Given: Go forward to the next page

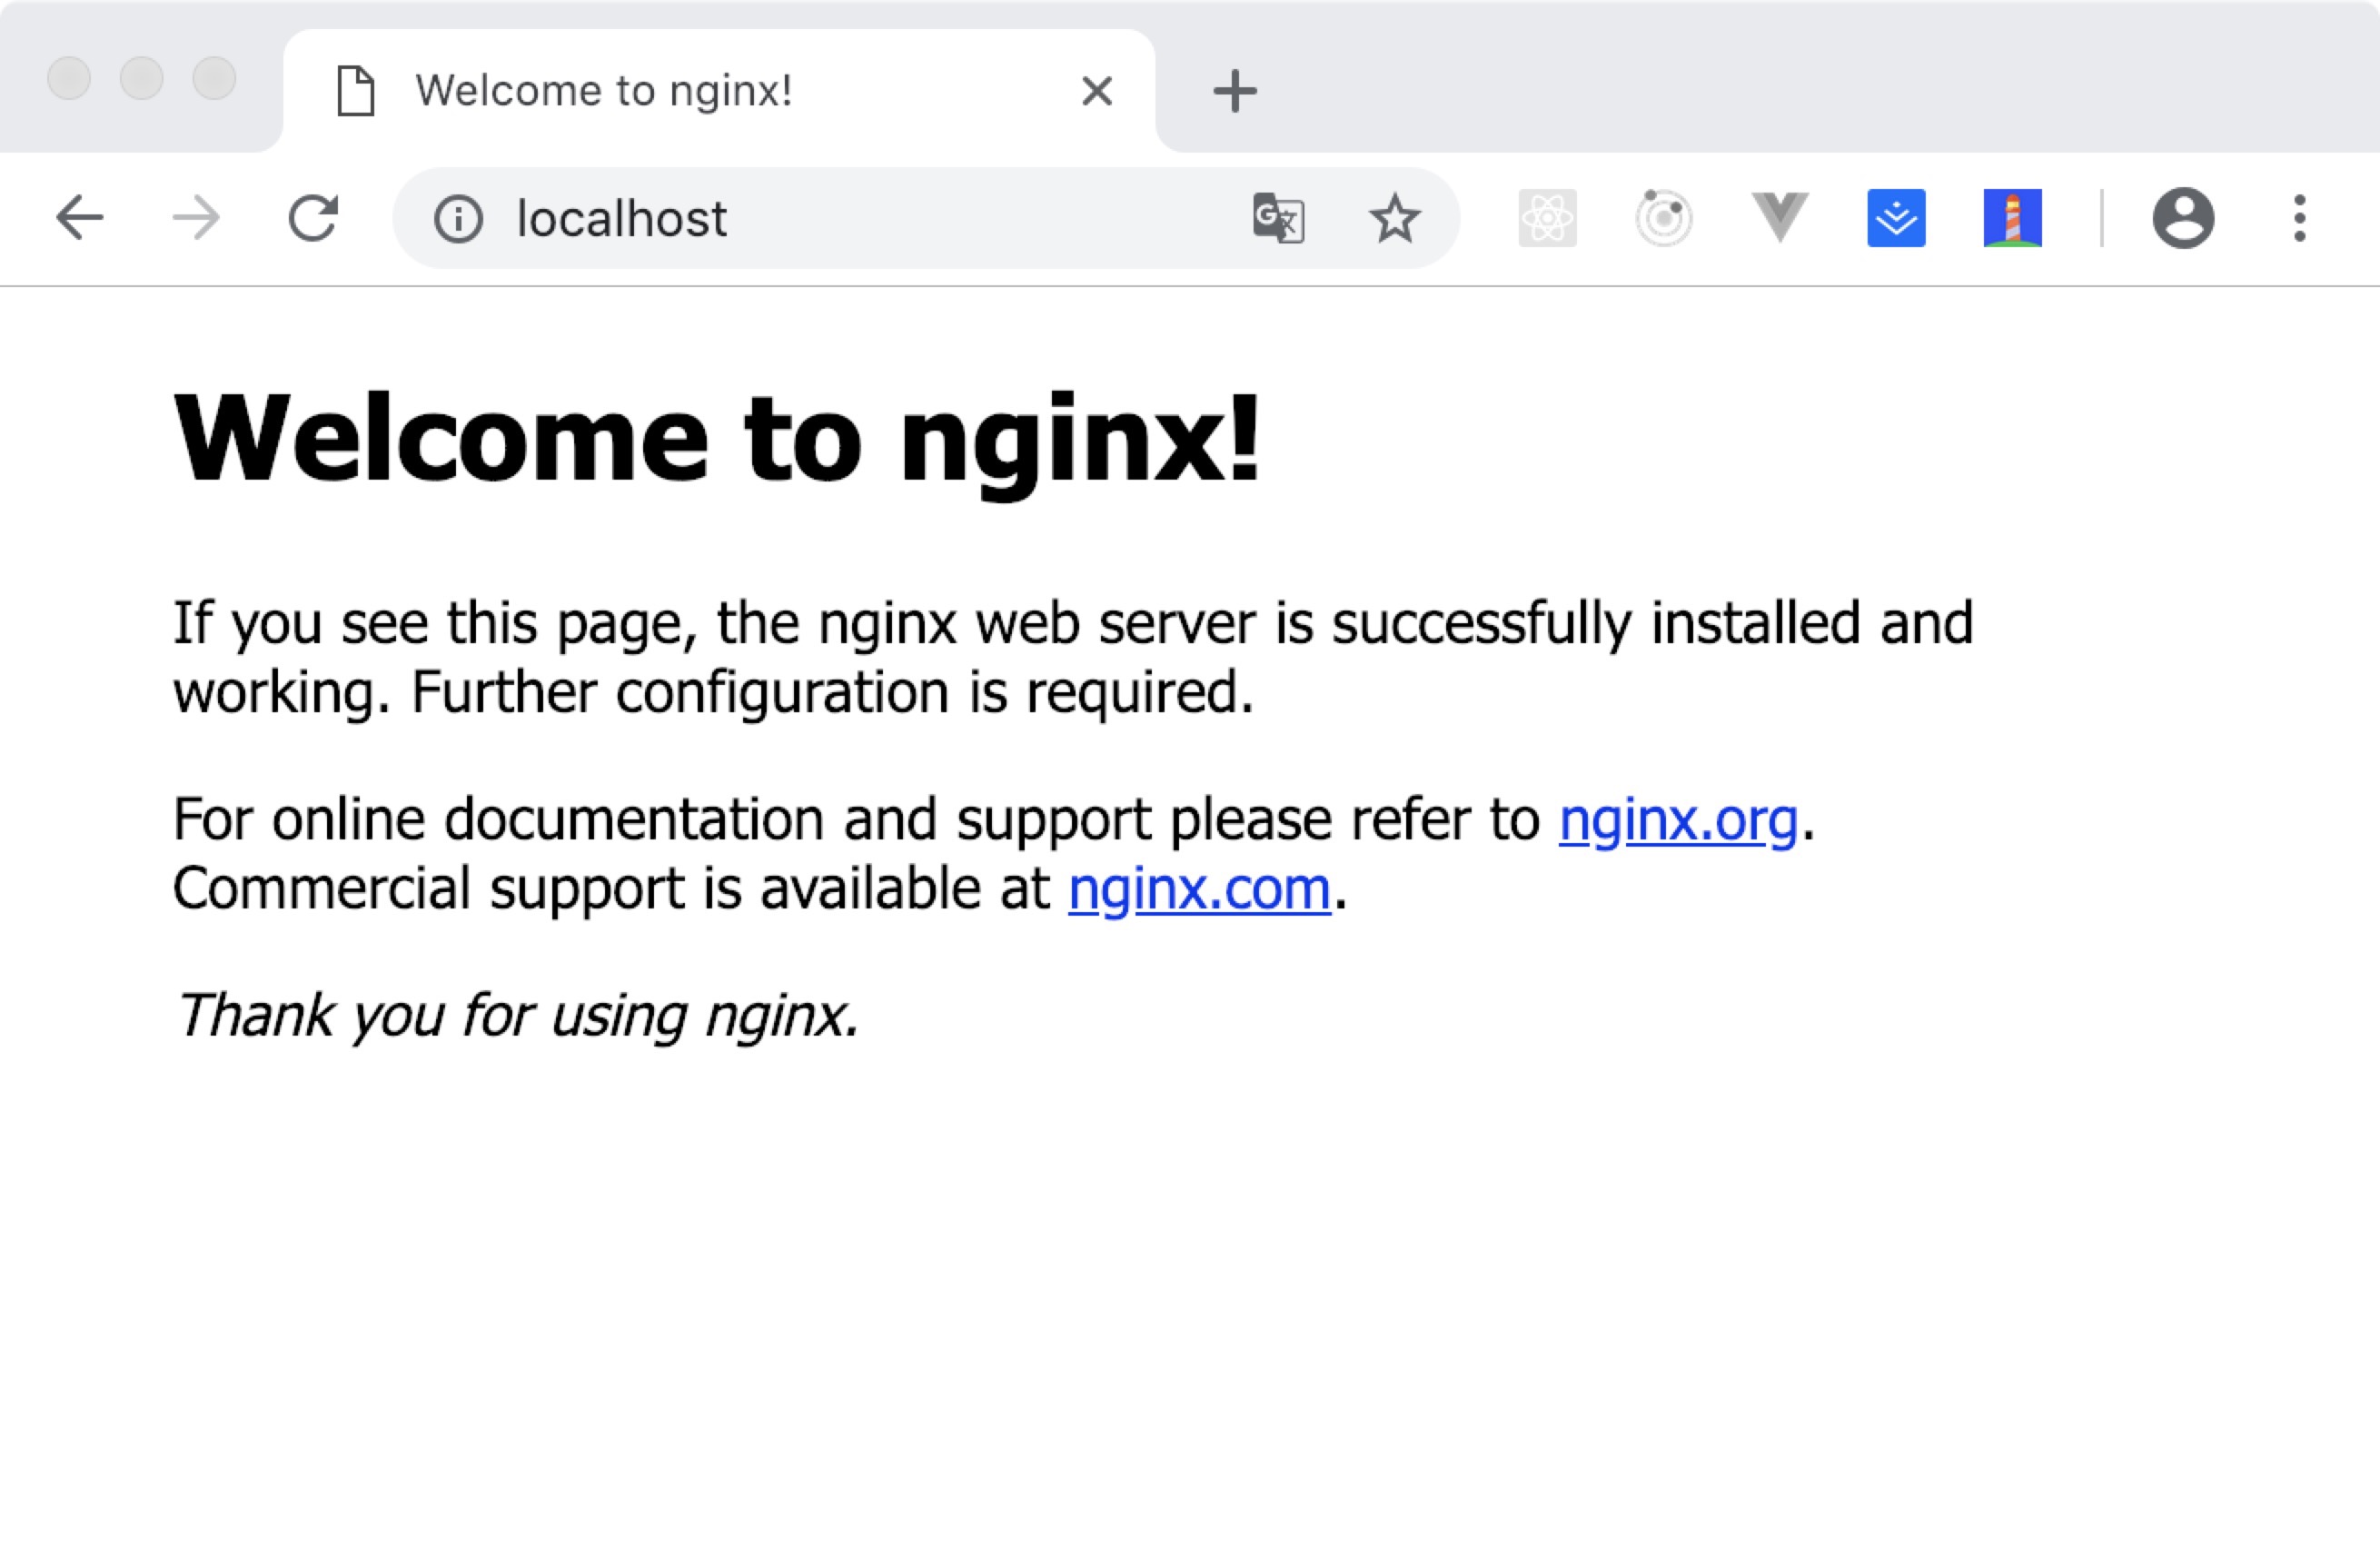Looking at the screenshot, I should point(196,218).
